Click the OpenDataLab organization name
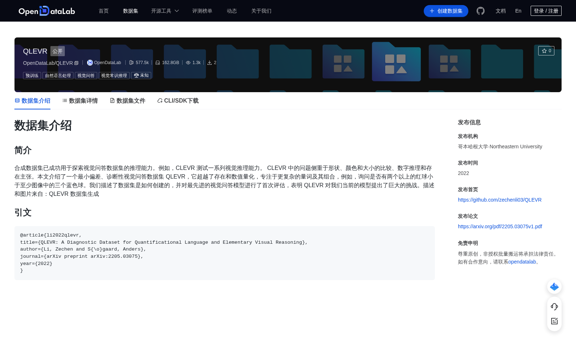The image size is (576, 360). point(108,63)
